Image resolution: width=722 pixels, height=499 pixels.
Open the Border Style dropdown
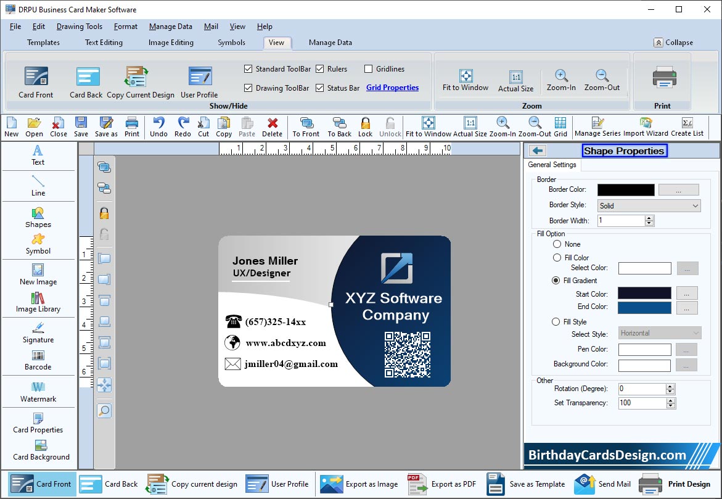point(649,205)
